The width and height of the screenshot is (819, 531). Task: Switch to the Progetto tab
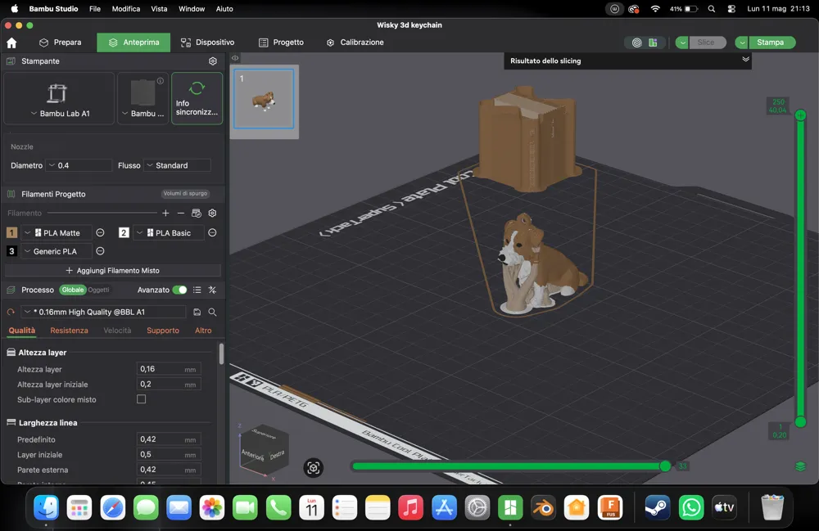tap(281, 43)
